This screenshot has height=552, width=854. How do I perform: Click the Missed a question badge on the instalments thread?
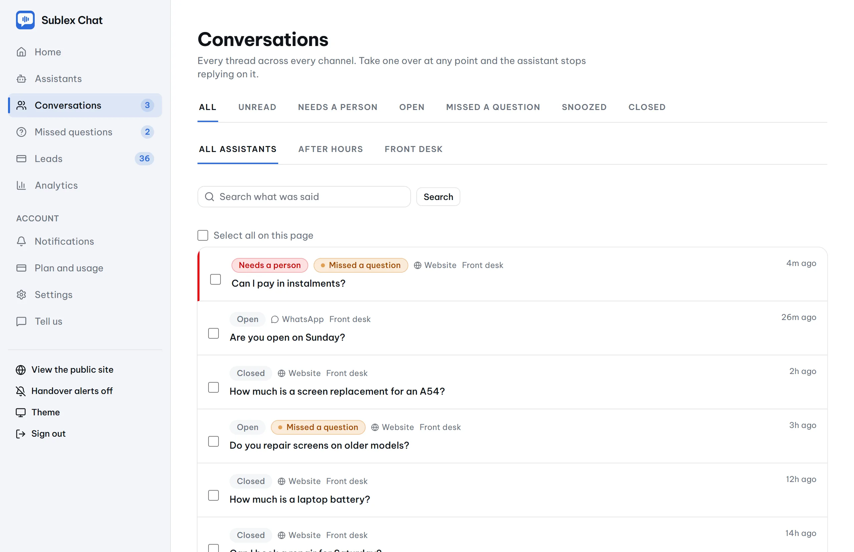[361, 265]
